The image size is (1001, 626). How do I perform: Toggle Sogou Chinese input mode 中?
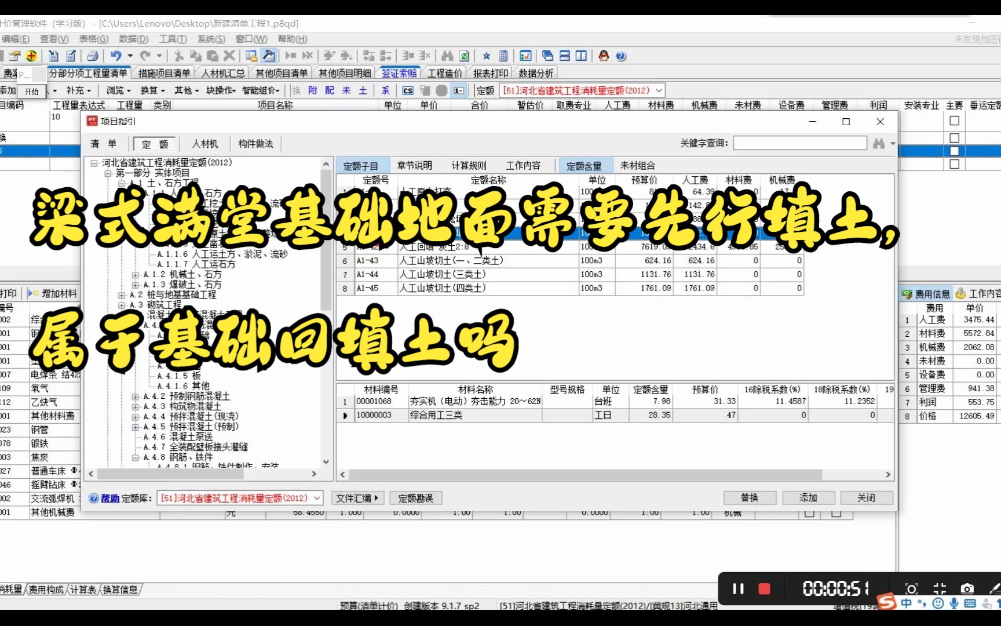[907, 603]
